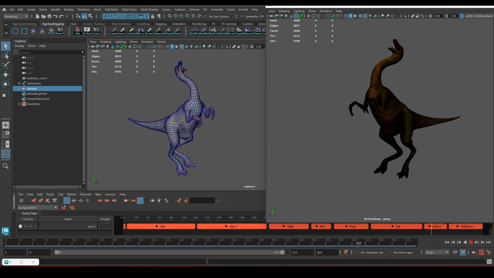The width and height of the screenshot is (494, 278).
Task: Click the magnifier search icon in the left sidebar
Action: click(6, 166)
